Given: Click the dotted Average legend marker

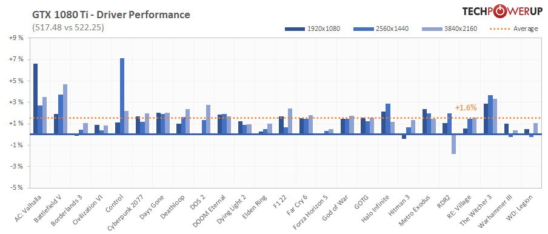Looking at the screenshot, I should coord(501,28).
